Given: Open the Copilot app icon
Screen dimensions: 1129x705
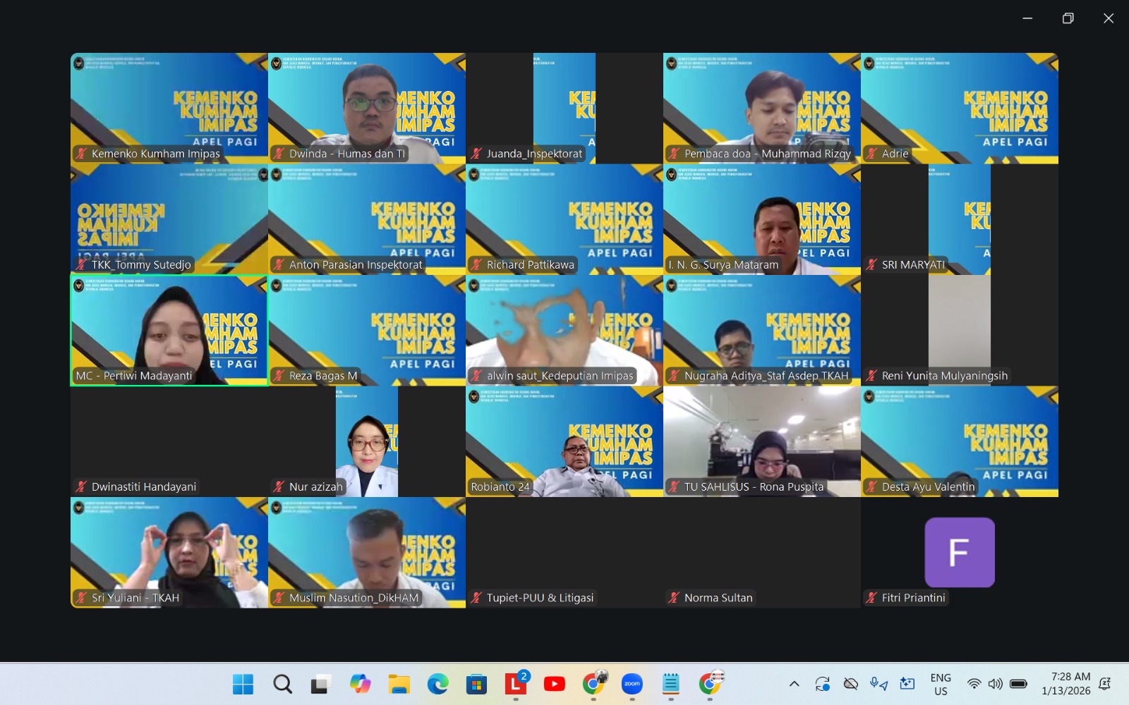Looking at the screenshot, I should 360,684.
